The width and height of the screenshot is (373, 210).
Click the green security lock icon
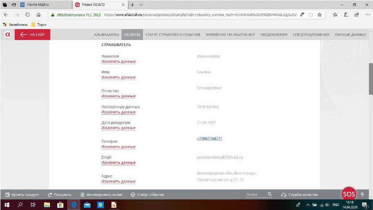coord(52,15)
